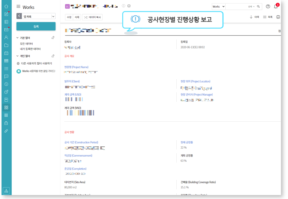Screen dimensions: 288x199
Task: Click the 데이터 복사 button
Action: 93,17
